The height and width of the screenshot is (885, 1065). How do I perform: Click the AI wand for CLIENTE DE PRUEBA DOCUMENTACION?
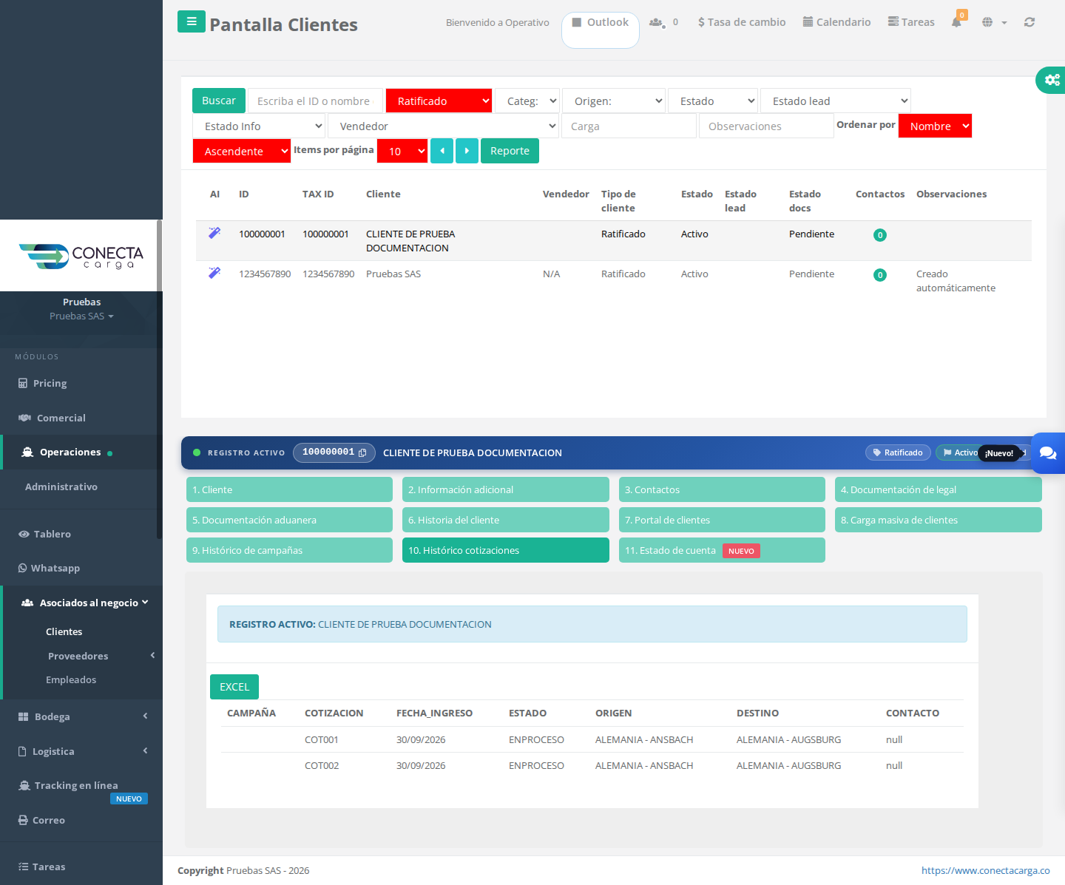click(x=214, y=233)
